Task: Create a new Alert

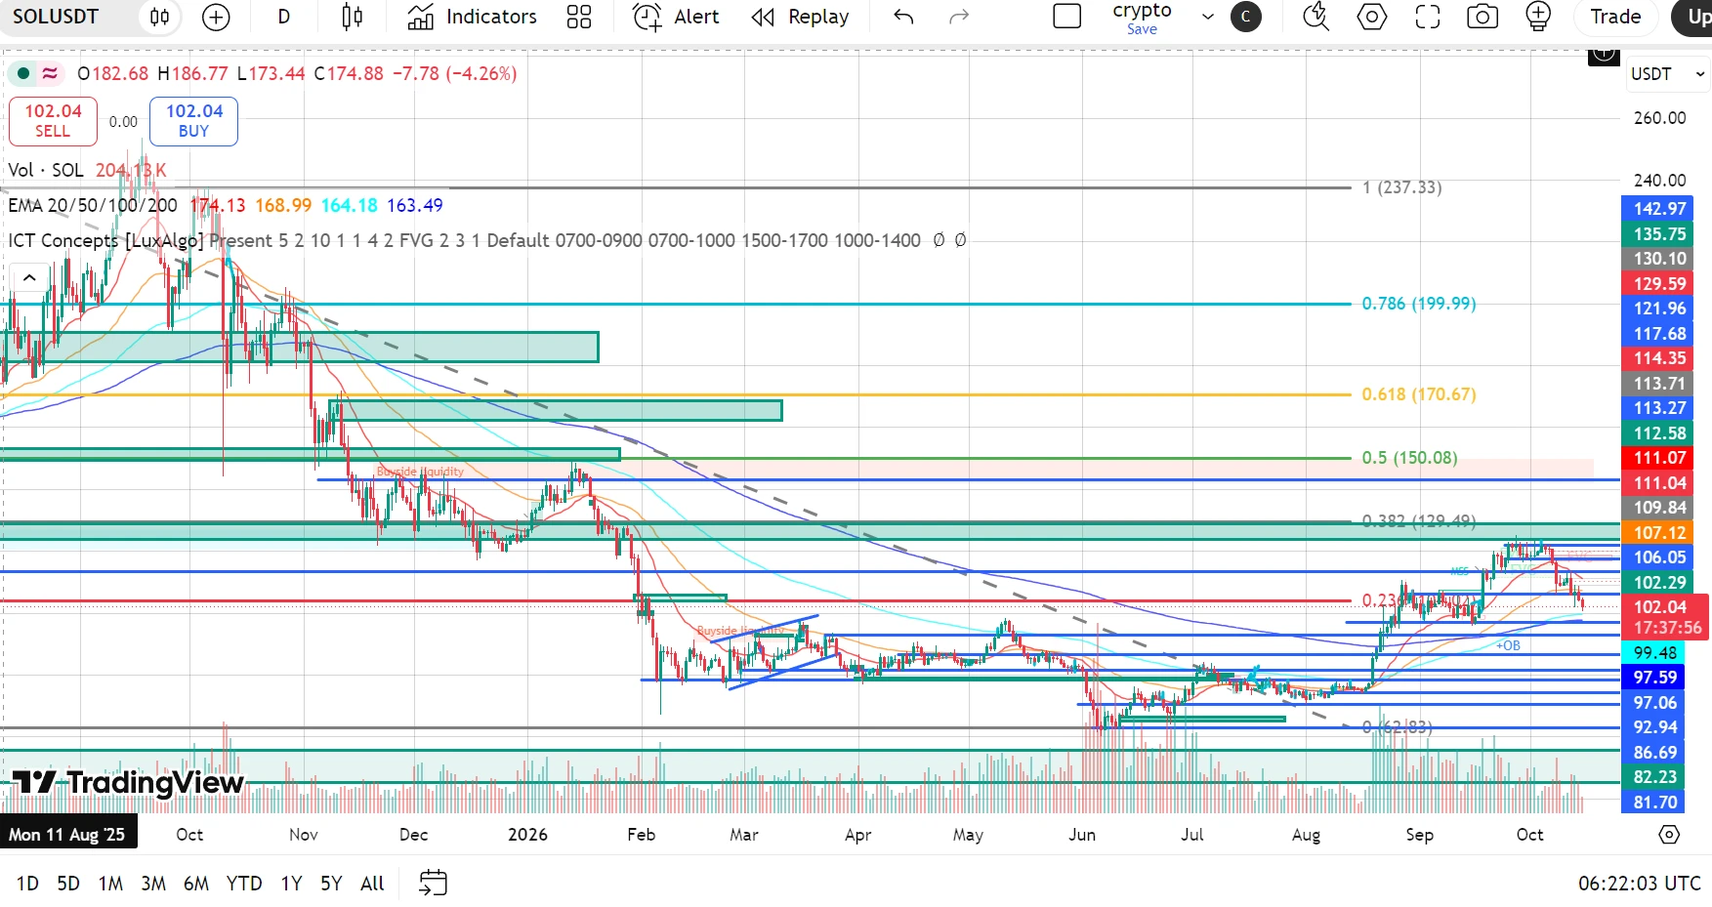Action: (x=676, y=17)
